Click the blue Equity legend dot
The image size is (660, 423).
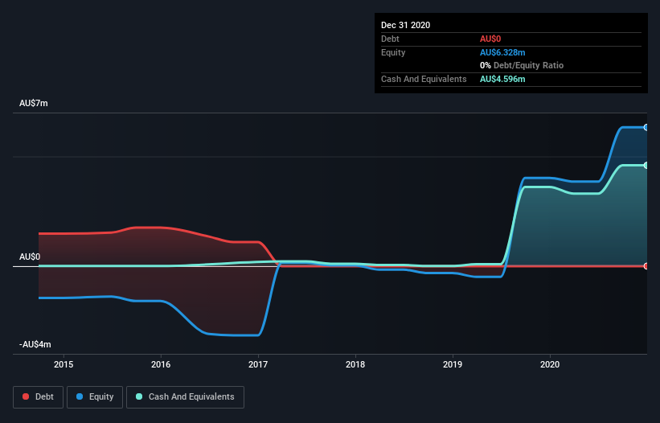pos(80,396)
